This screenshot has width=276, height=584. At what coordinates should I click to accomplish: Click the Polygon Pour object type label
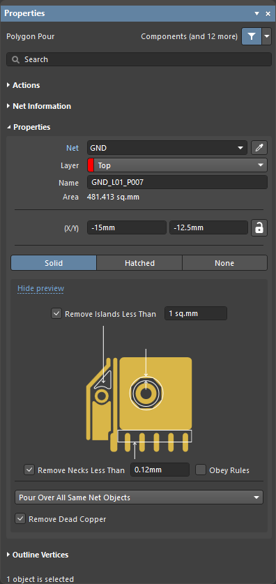(x=31, y=36)
